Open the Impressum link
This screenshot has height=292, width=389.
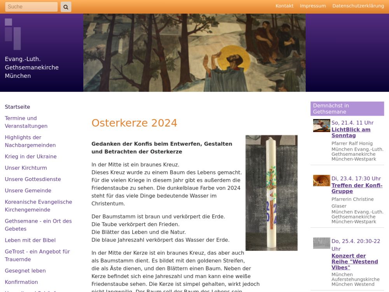click(313, 6)
